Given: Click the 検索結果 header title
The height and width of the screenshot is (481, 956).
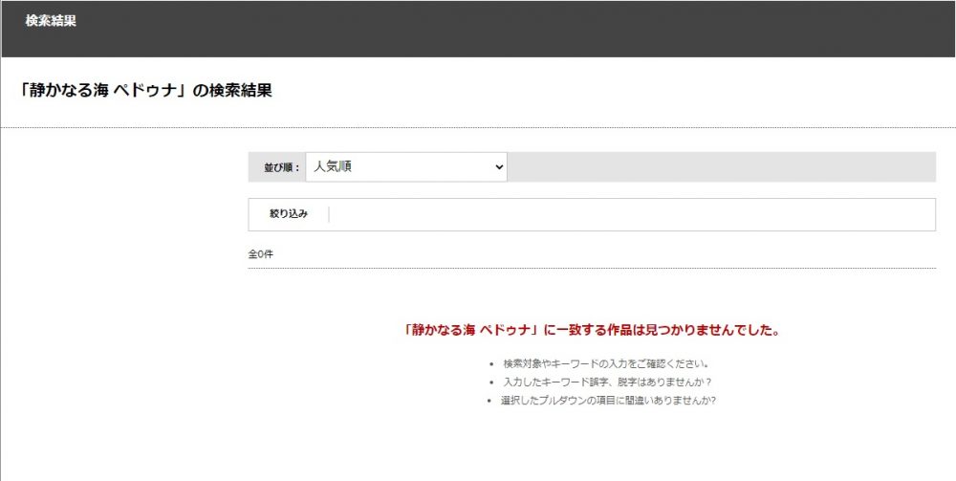Looking at the screenshot, I should click(x=51, y=20).
